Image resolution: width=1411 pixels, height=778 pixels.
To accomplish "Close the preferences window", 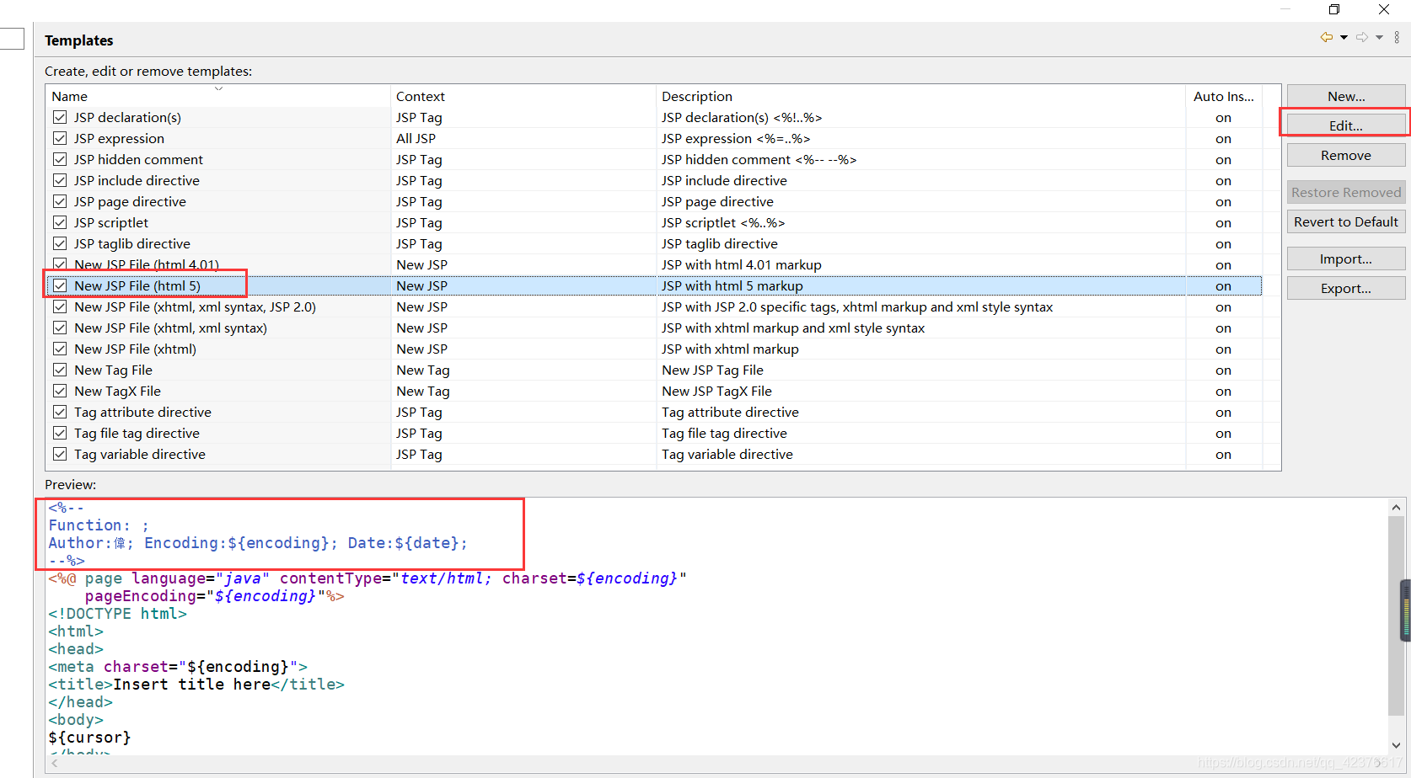I will [1384, 9].
